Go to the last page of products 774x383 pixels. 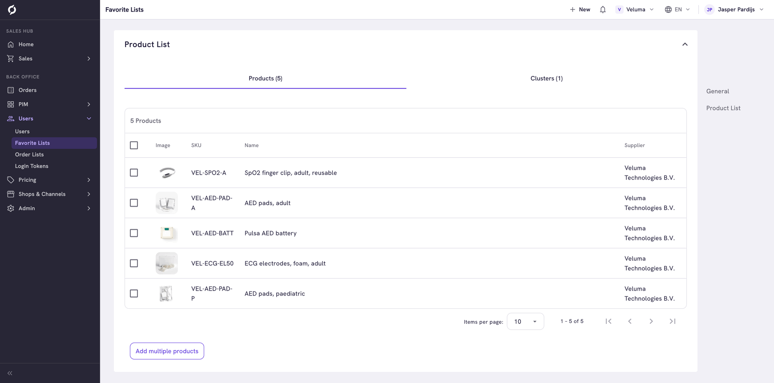coord(673,321)
